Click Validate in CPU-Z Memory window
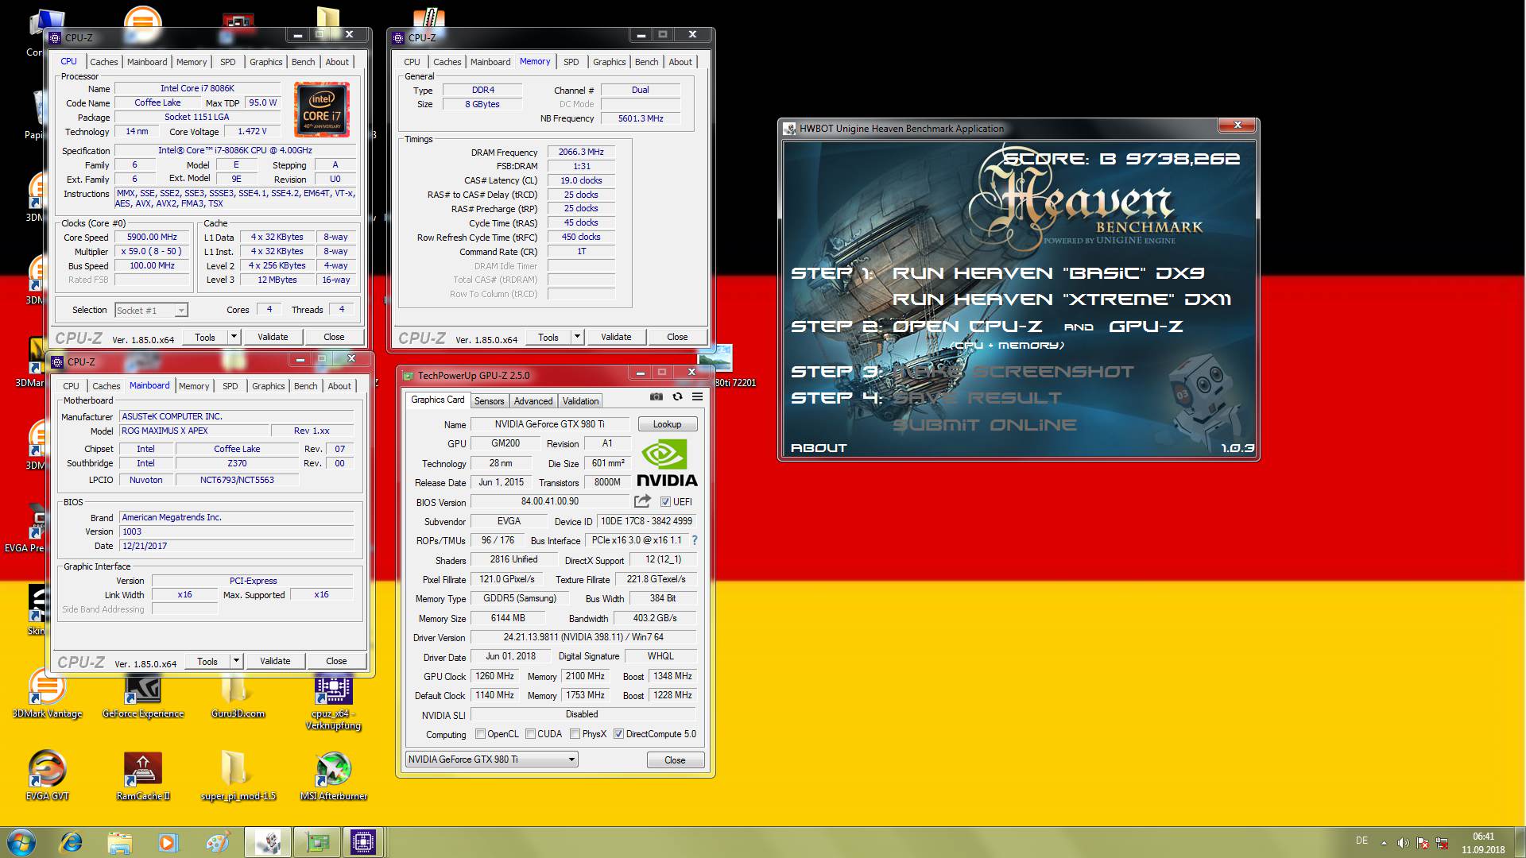 616,337
